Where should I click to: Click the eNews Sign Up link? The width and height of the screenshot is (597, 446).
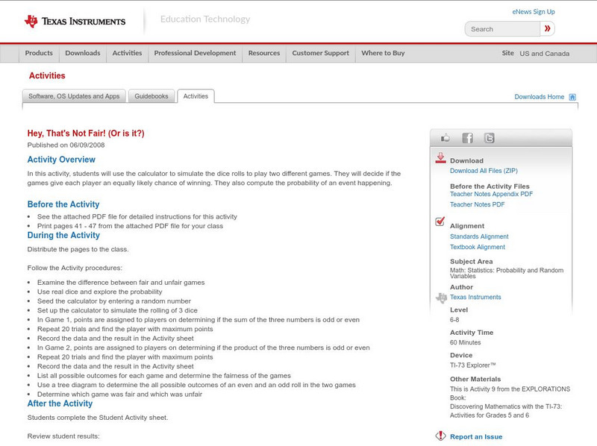[534, 12]
